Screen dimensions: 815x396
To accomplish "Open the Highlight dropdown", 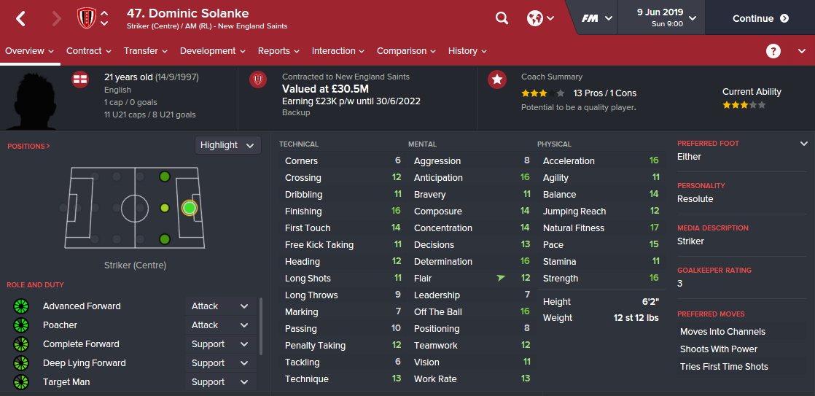I will click(x=228, y=145).
